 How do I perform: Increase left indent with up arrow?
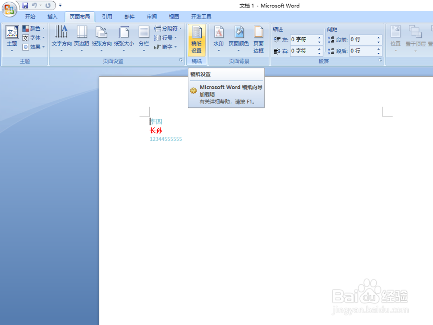click(x=320, y=38)
